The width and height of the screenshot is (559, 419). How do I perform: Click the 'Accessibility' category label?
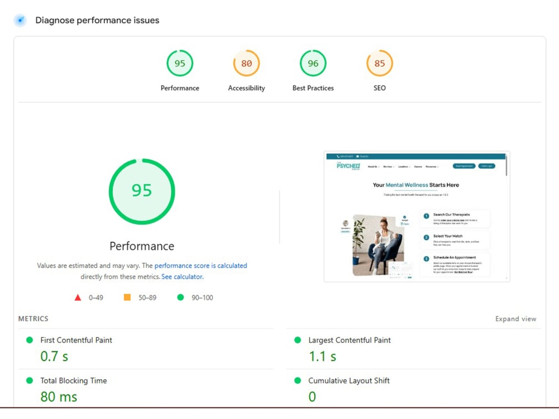247,88
